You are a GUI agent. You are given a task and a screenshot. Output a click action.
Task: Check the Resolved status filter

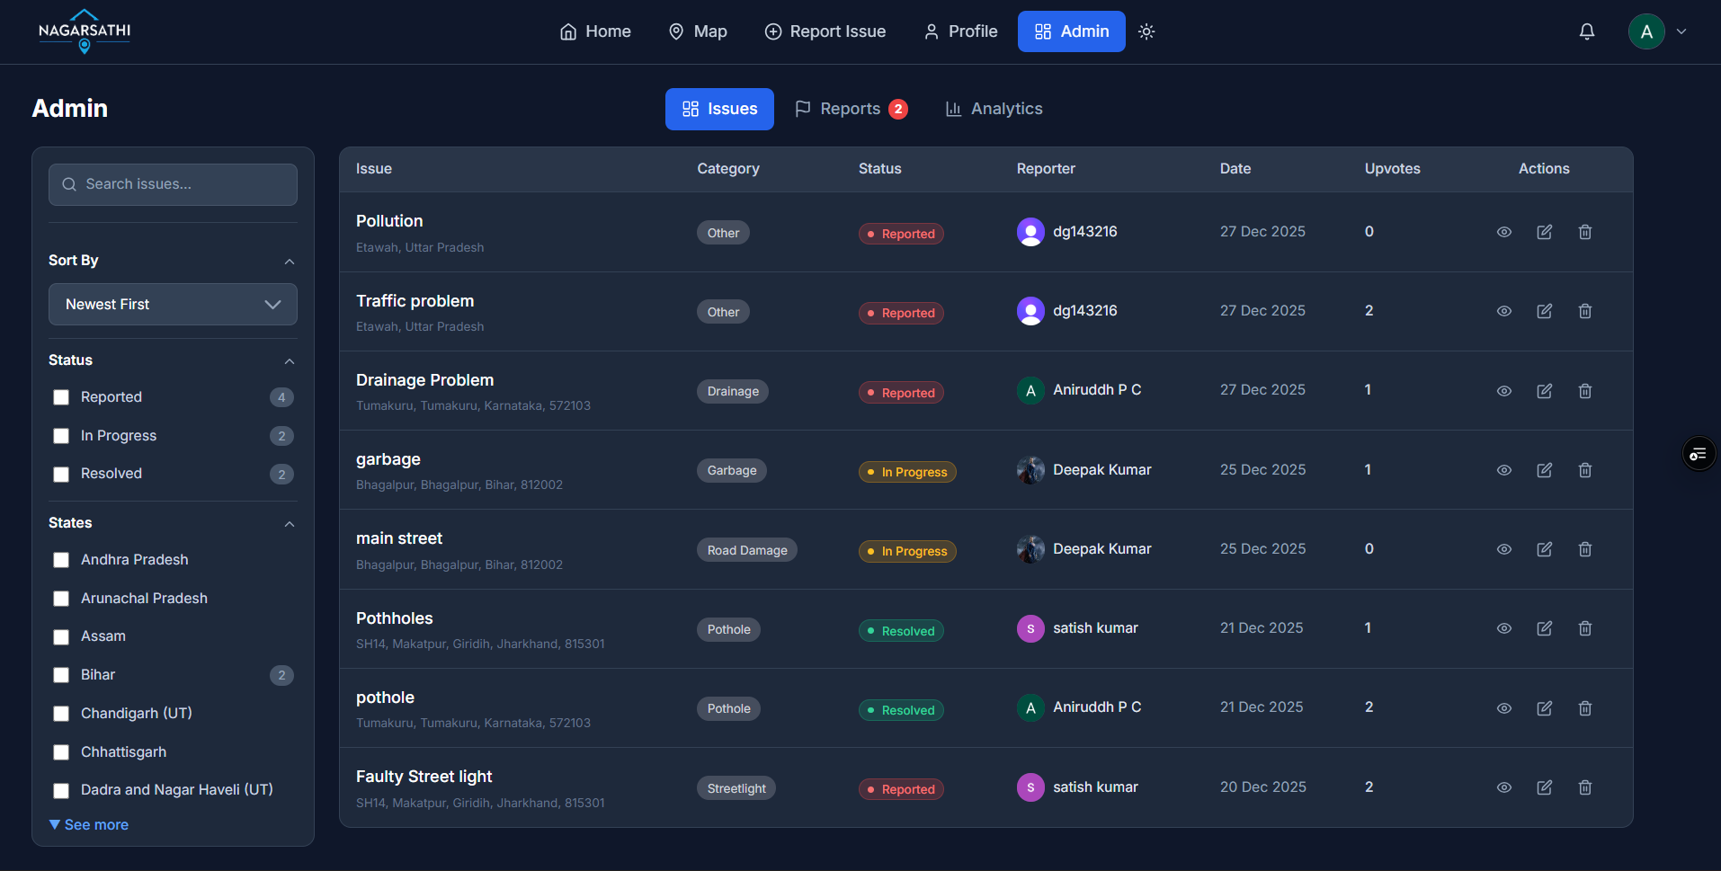pyautogui.click(x=61, y=475)
